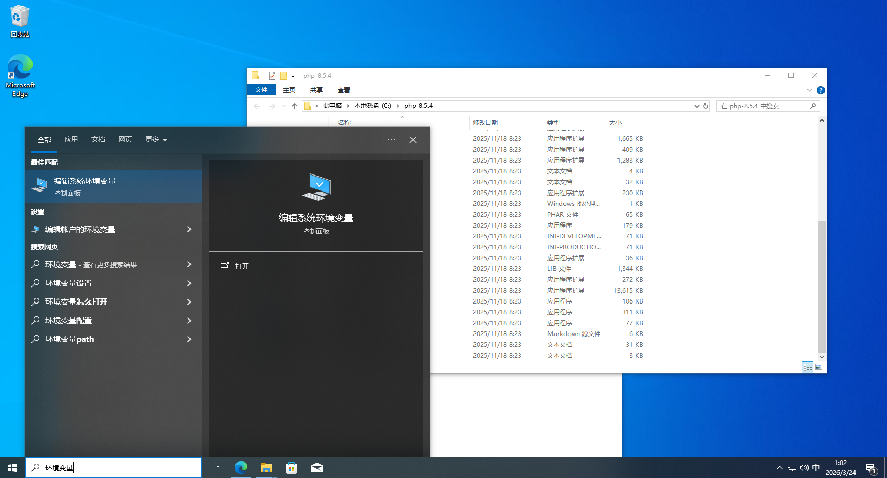Switch to the 应用 search tab
The width and height of the screenshot is (887, 478).
pos(71,140)
